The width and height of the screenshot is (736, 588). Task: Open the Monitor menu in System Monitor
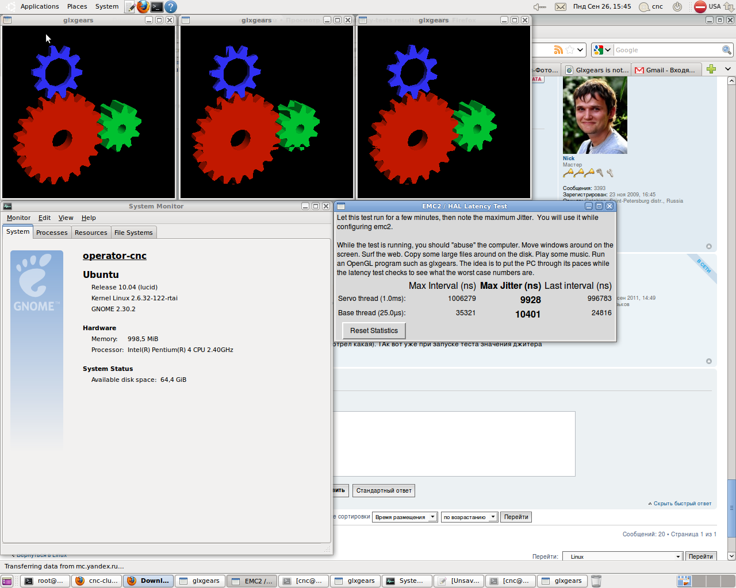pyautogui.click(x=18, y=218)
